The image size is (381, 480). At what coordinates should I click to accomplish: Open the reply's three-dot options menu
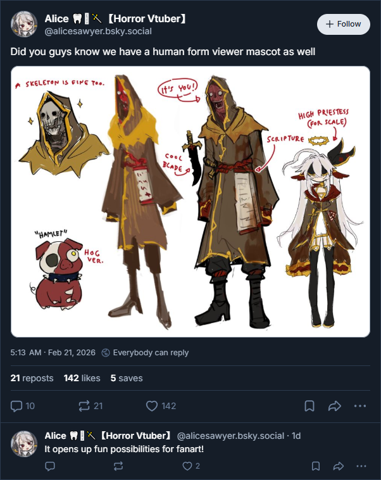point(361,466)
